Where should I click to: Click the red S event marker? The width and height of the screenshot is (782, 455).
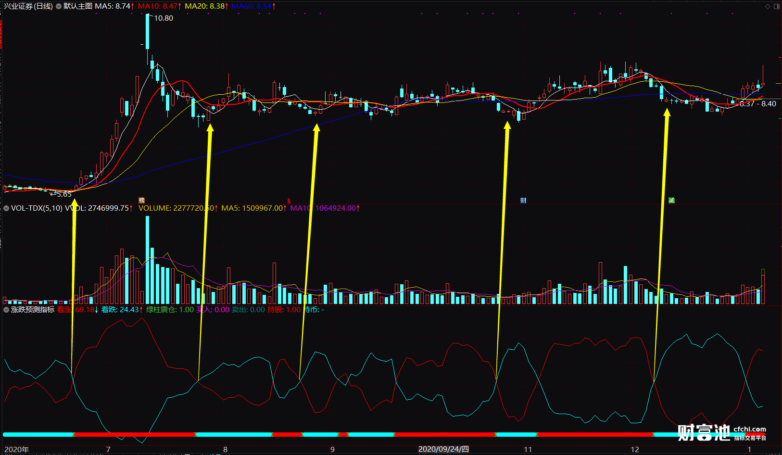pos(289,201)
